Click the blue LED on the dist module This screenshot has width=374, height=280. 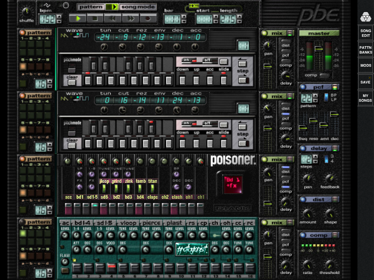(x=303, y=199)
